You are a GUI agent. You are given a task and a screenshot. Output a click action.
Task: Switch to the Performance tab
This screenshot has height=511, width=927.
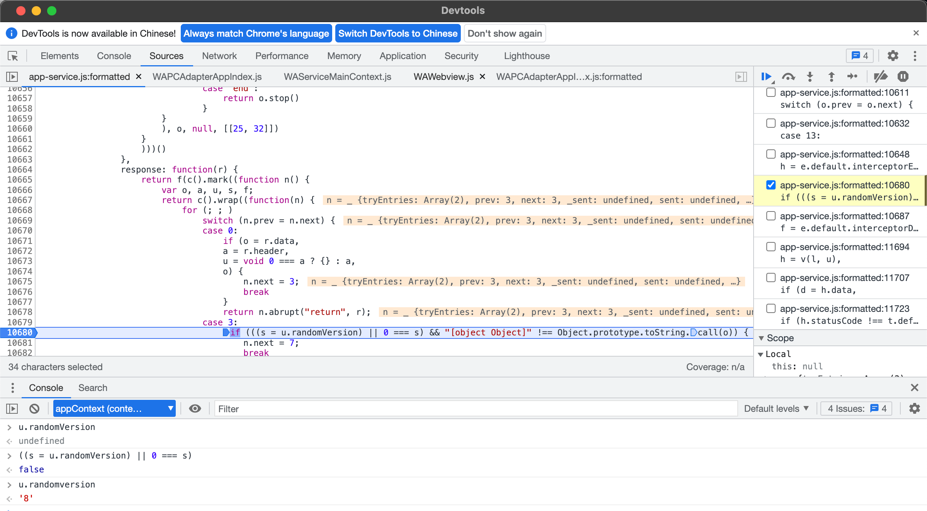tap(282, 56)
